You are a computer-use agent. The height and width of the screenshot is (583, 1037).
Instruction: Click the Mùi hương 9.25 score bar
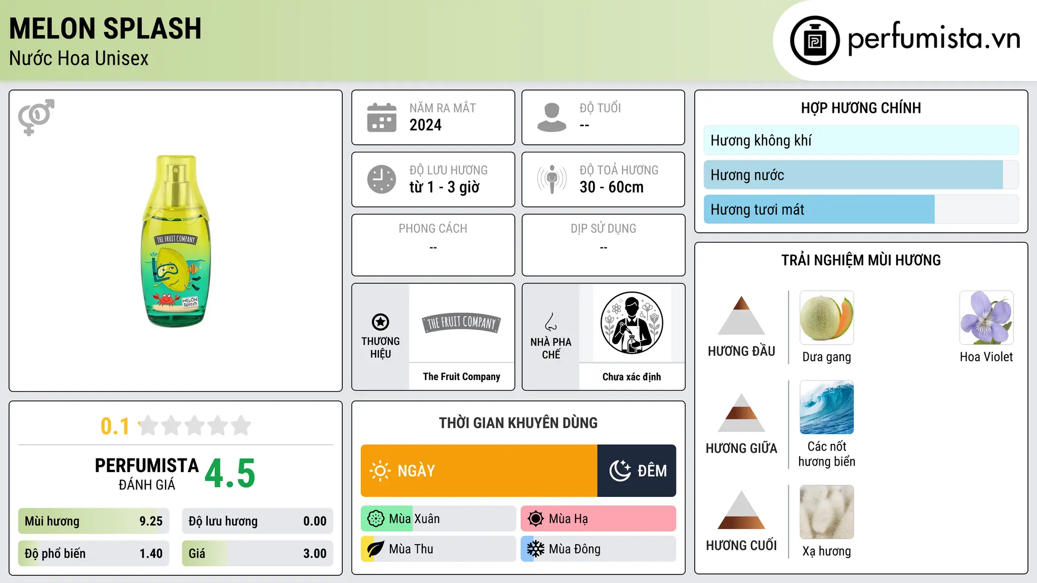(94, 521)
